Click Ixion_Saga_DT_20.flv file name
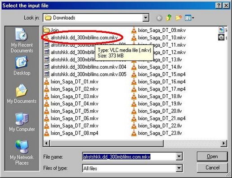Viewport: 232px width, 178px height. [160, 111]
